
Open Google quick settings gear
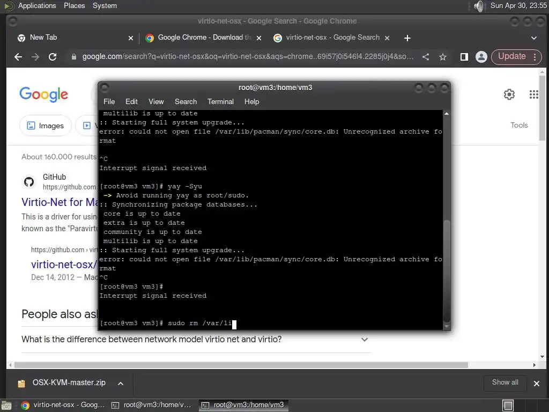509,94
